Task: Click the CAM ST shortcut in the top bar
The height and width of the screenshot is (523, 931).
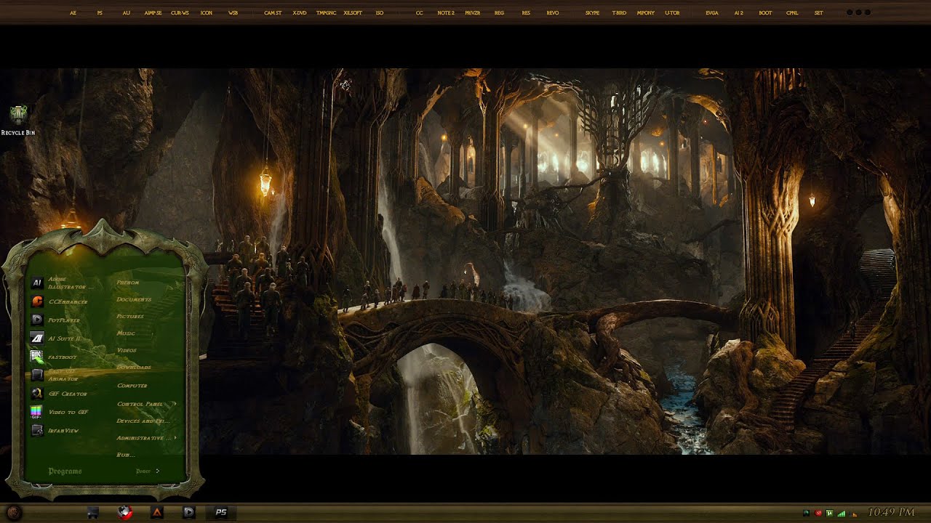Action: pyautogui.click(x=273, y=13)
